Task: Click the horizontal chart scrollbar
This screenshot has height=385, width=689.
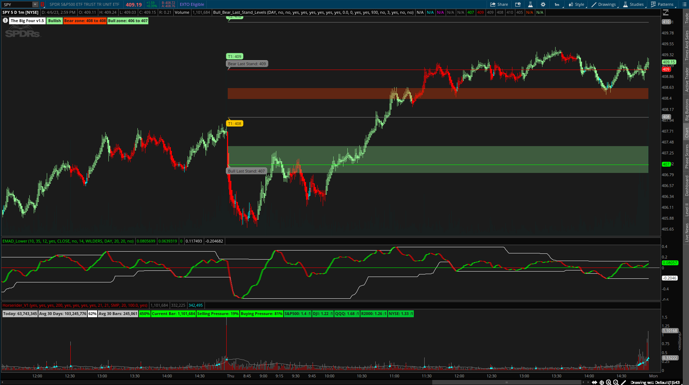Action: pyautogui.click(x=506, y=382)
